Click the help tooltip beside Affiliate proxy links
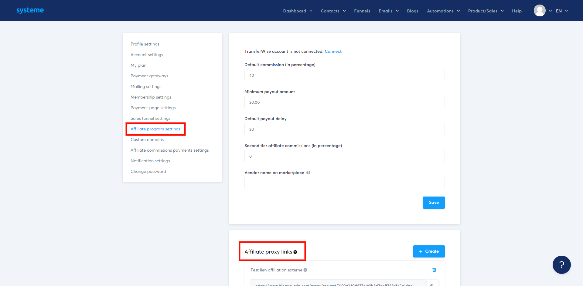 pyautogui.click(x=295, y=252)
